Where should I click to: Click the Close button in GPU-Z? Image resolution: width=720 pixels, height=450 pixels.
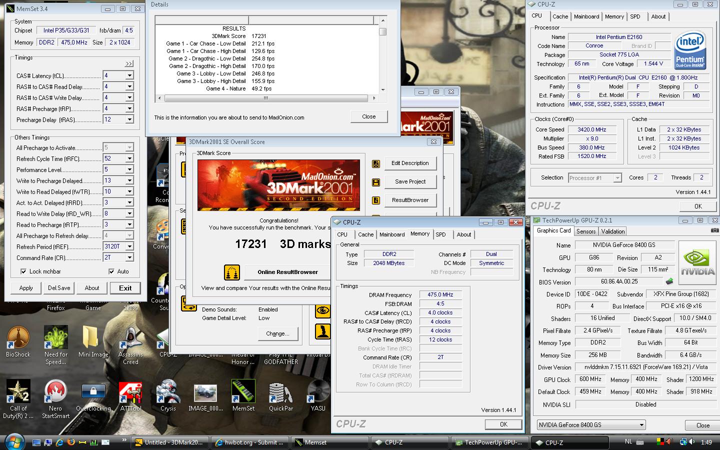703,425
